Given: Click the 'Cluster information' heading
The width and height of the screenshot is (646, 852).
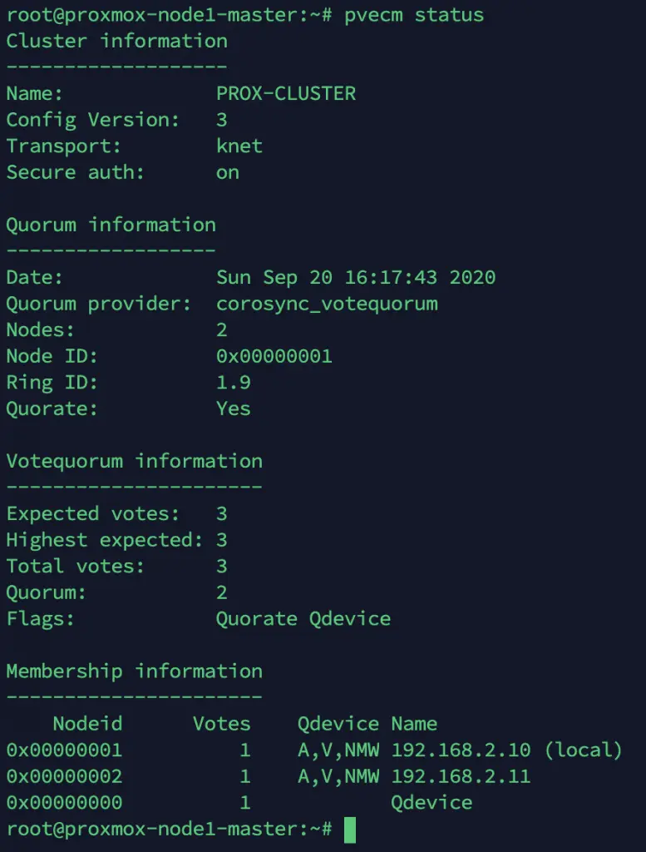Looking at the screenshot, I should click(x=117, y=41).
